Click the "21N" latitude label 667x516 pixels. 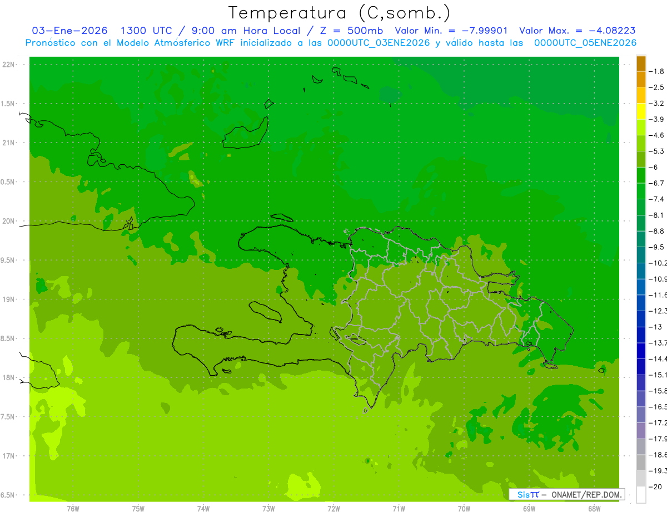click(8, 143)
